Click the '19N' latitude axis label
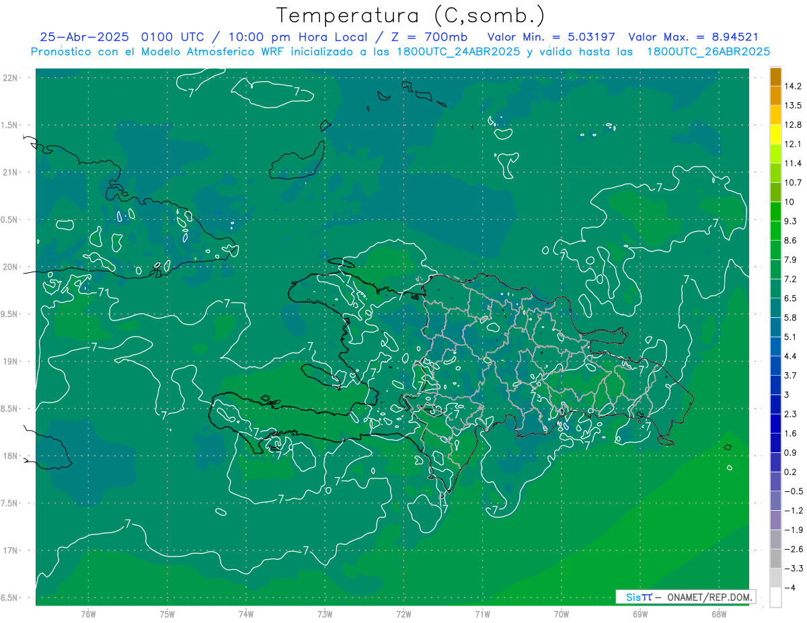 pos(10,362)
